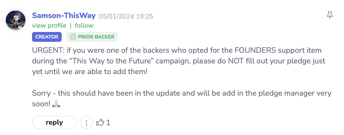Screen dimensions: 344x135
Task: Click the Samson-ThisWay avatar picture
Action: pyautogui.click(x=16, y=20)
